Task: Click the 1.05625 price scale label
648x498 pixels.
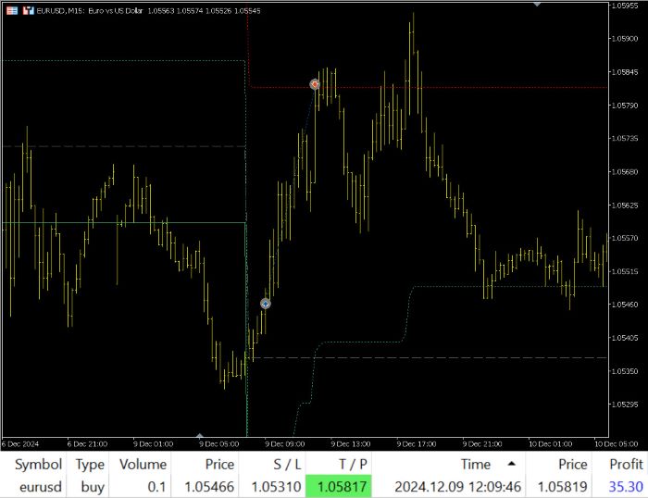Action: coord(625,205)
